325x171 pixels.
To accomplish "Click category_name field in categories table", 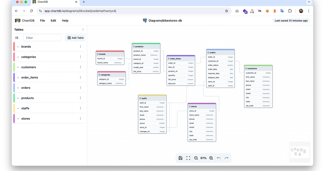I will pos(111,83).
